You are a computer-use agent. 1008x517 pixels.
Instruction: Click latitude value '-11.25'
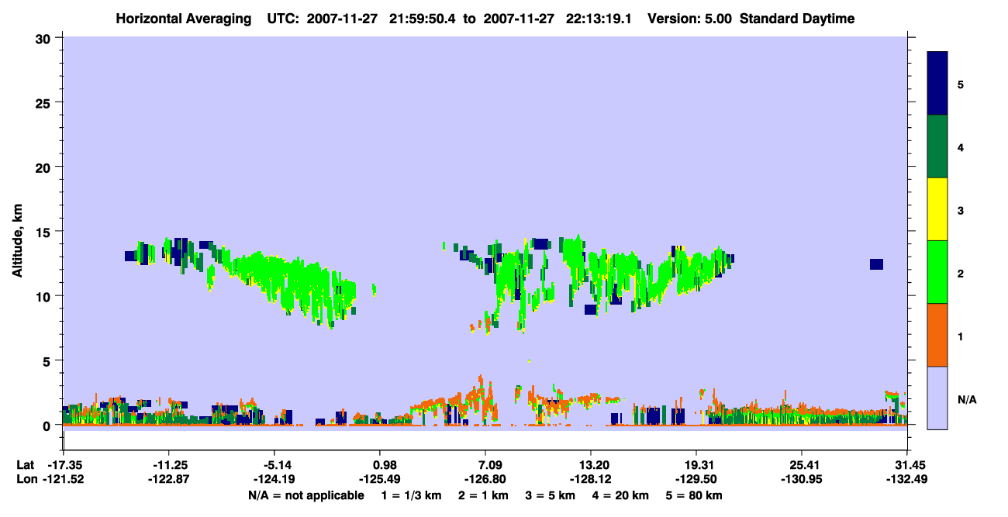[x=169, y=465]
